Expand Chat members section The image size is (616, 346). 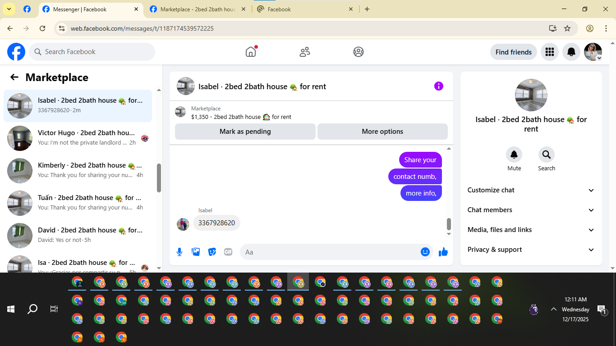tap(531, 210)
